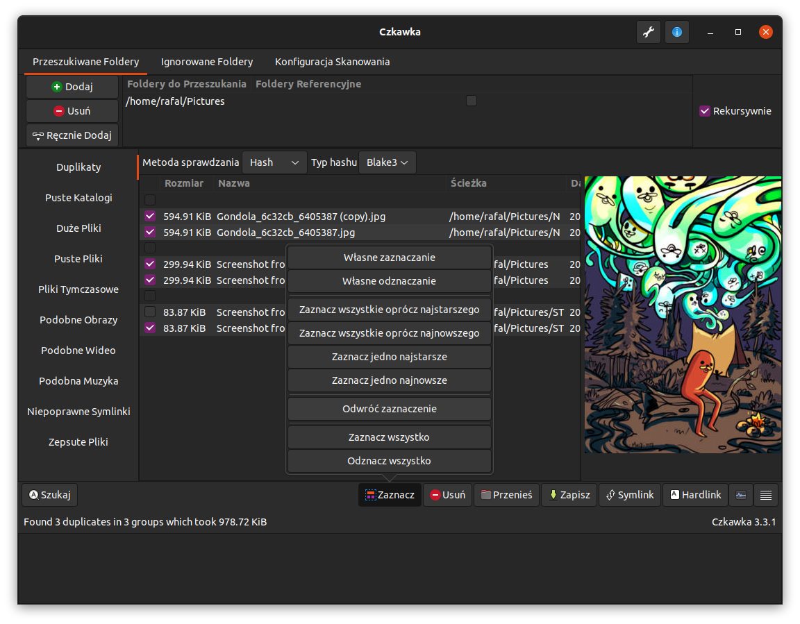Change hash type from Blake3
The height and width of the screenshot is (624, 800).
click(x=387, y=162)
